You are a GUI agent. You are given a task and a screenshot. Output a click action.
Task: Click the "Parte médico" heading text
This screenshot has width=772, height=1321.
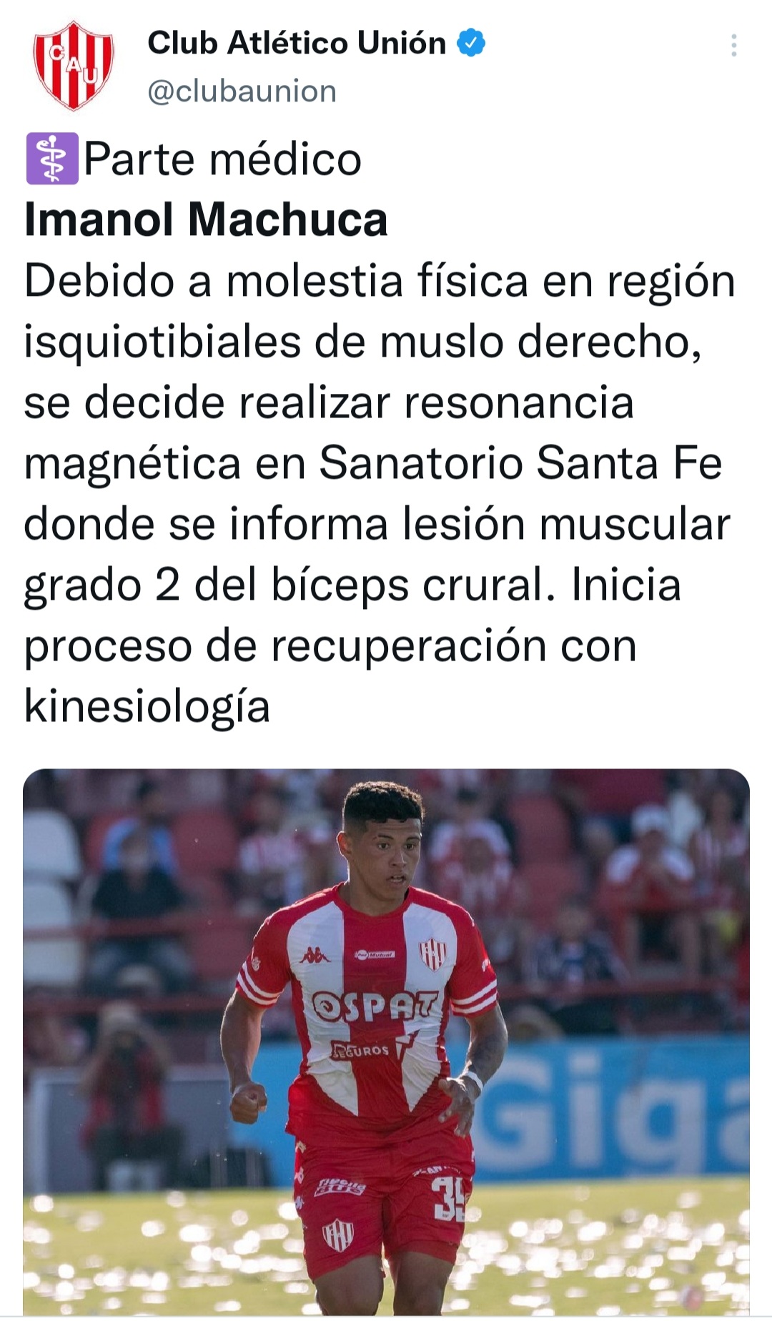222,159
